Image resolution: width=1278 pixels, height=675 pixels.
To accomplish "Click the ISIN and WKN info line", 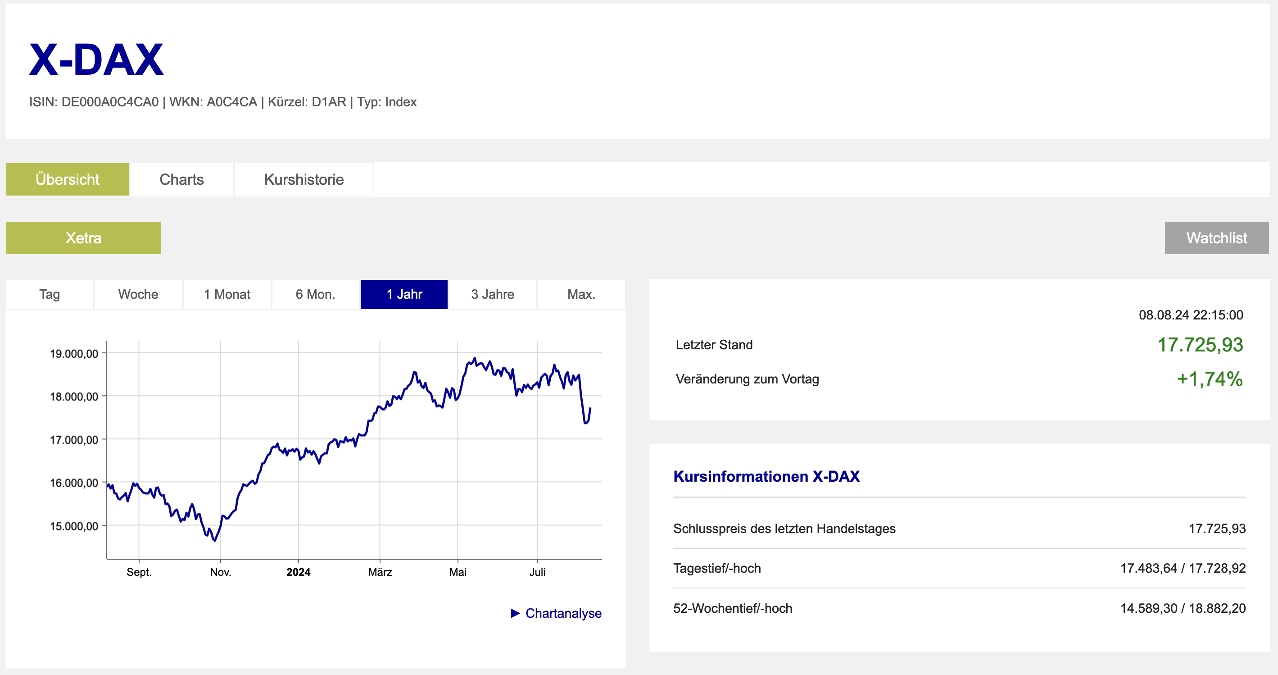I will tap(223, 102).
